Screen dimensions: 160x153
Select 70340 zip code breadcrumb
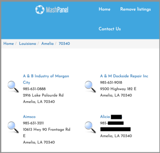tap(64, 44)
